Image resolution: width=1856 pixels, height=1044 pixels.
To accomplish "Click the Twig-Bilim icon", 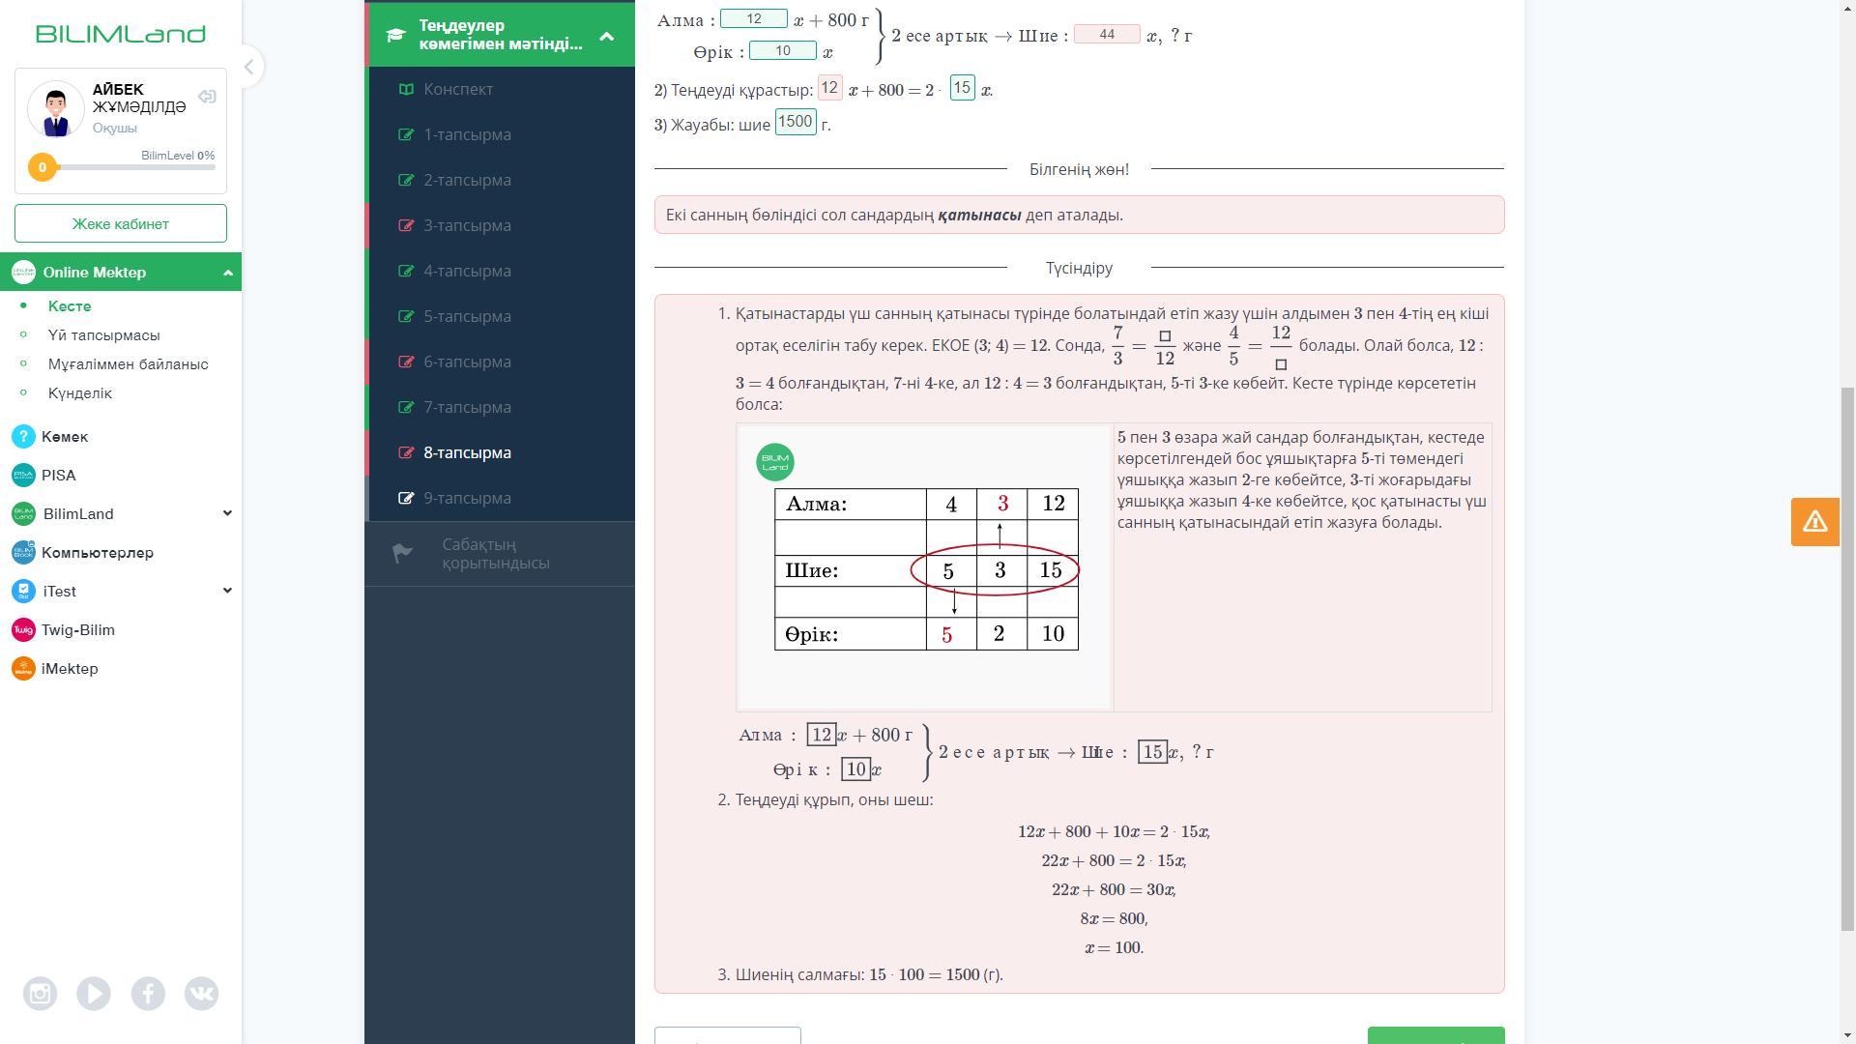I will click(x=23, y=630).
